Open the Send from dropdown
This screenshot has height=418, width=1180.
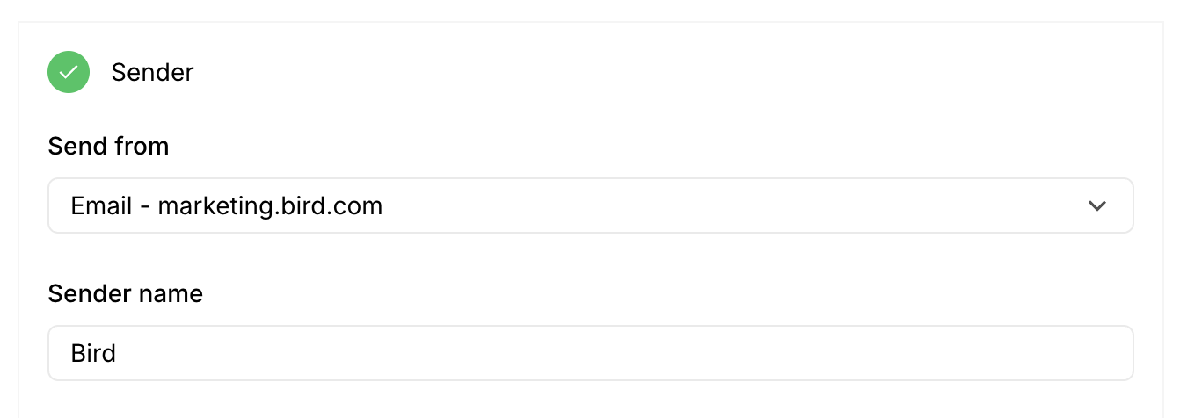tap(589, 206)
